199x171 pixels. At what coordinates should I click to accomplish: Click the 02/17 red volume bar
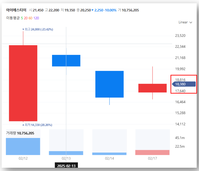tap(152, 152)
